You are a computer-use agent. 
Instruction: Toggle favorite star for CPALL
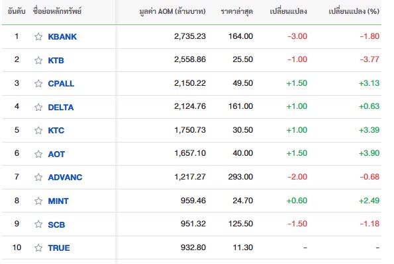click(x=38, y=83)
